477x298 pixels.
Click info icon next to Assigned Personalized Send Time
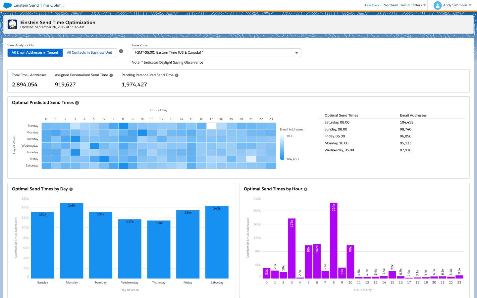click(111, 75)
